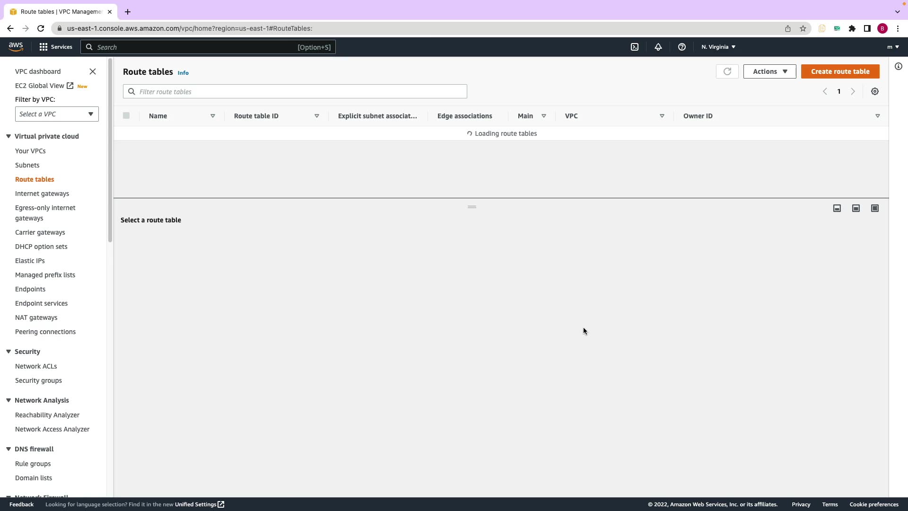Click the help question mark icon

(681, 47)
